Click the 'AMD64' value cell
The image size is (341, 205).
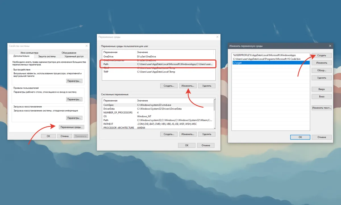[x=142, y=128]
